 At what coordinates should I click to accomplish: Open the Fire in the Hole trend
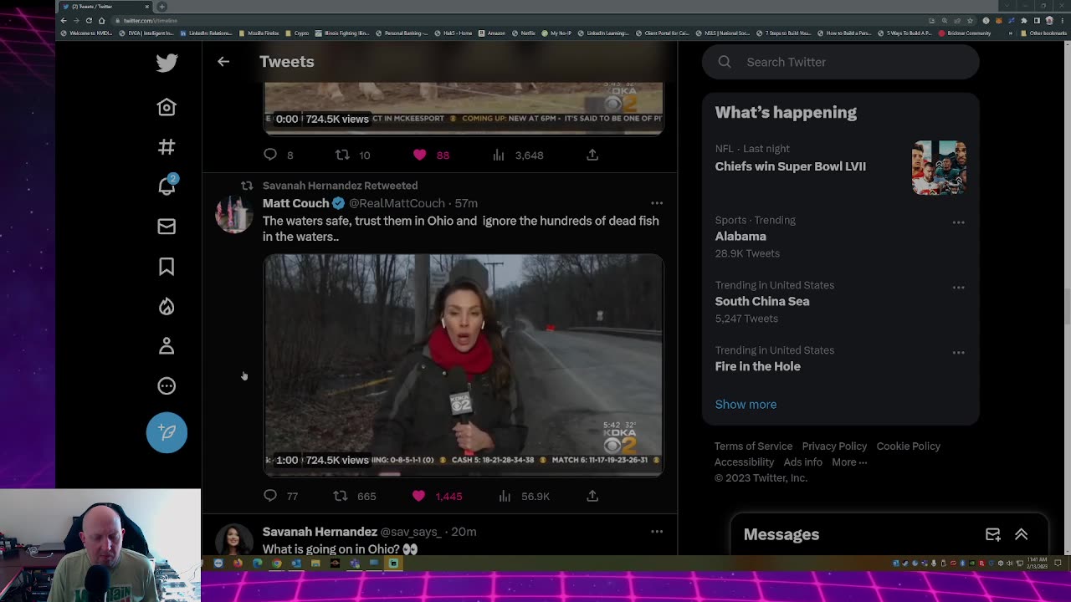click(x=757, y=367)
